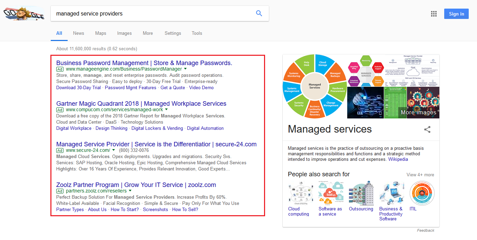
Task: Open the hexagon managed services image
Action: pyautogui.click(x=366, y=70)
